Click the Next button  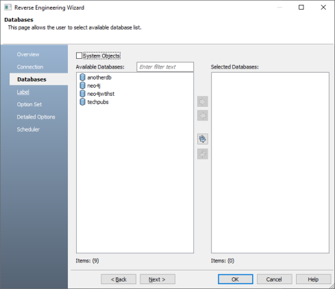pyautogui.click(x=158, y=279)
